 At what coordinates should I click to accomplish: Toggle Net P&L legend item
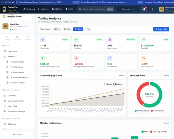[163, 132]
